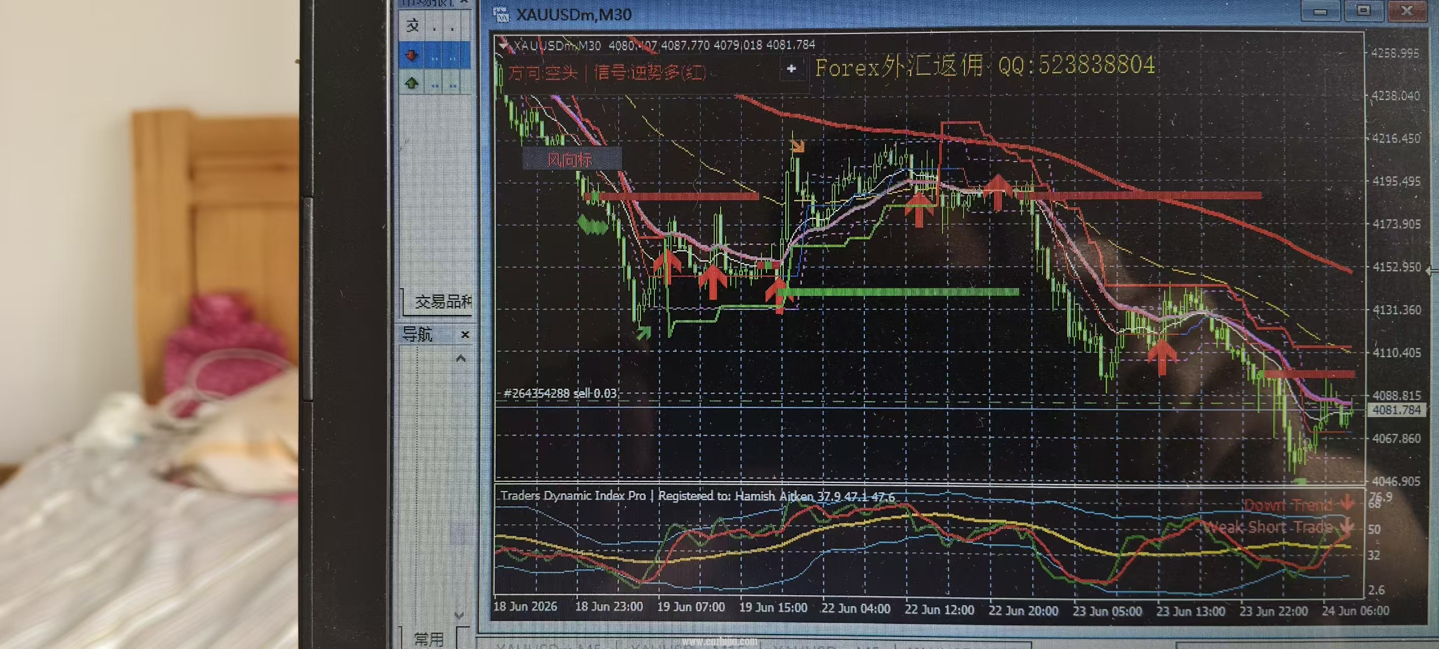Click the 4195.495 price axis label
The image size is (1439, 649).
coord(1396,182)
